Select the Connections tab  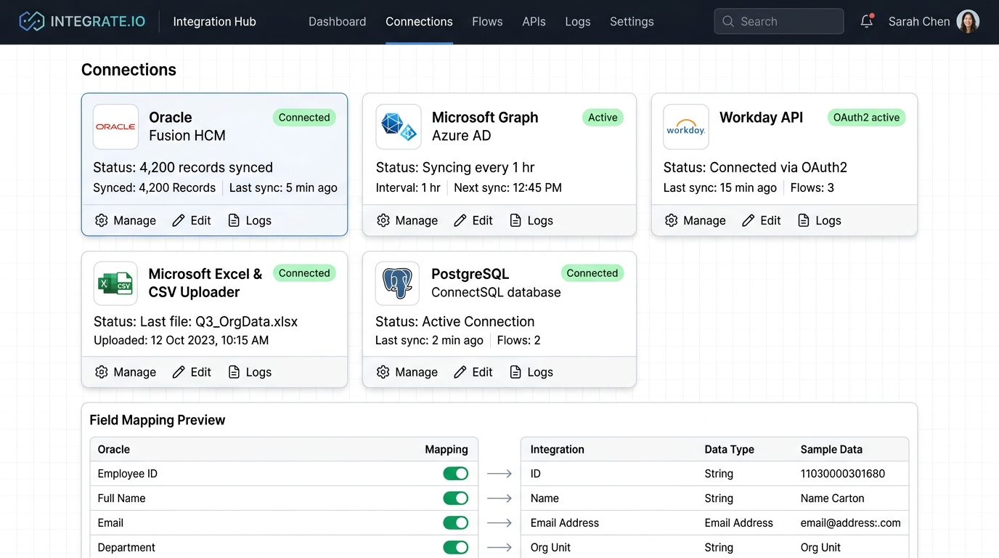pos(419,22)
